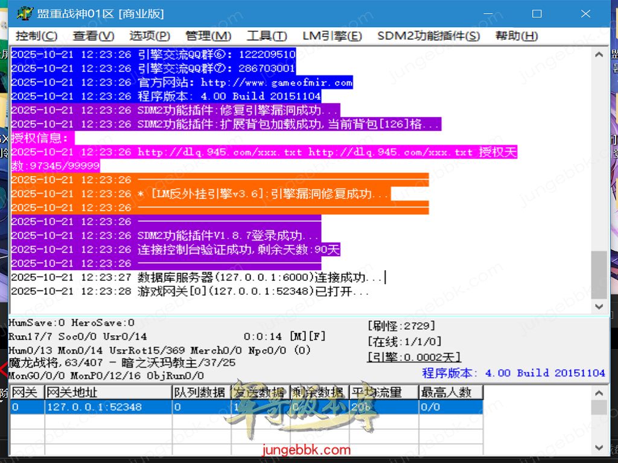
Task: Open the 查看(V) menu
Action: (94, 36)
